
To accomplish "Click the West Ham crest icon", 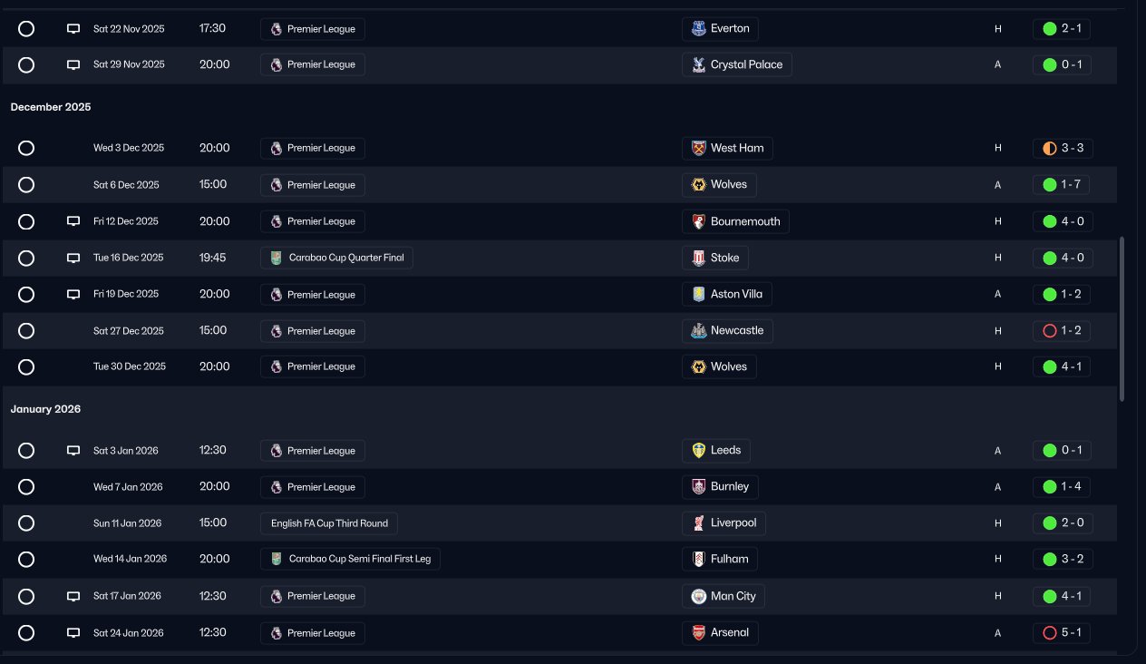I will 698,148.
